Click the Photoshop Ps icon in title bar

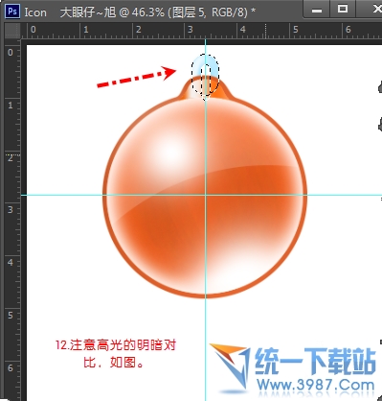click(x=12, y=12)
